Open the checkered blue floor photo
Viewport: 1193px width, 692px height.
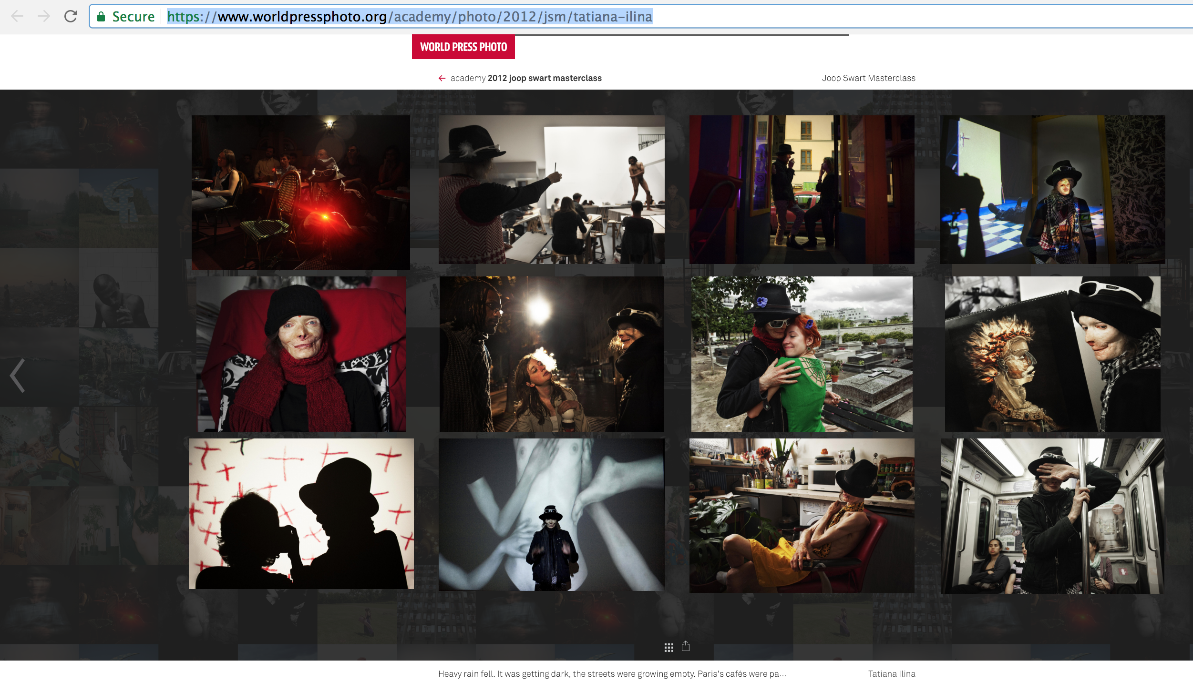(1053, 190)
